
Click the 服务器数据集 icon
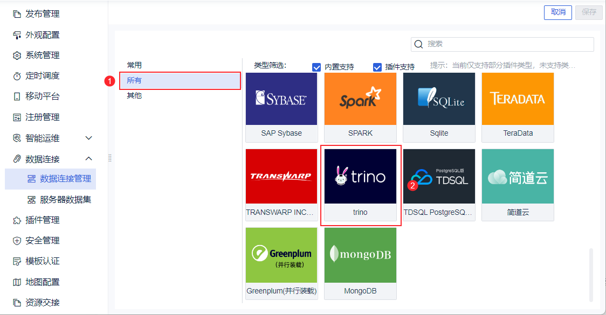coord(31,200)
